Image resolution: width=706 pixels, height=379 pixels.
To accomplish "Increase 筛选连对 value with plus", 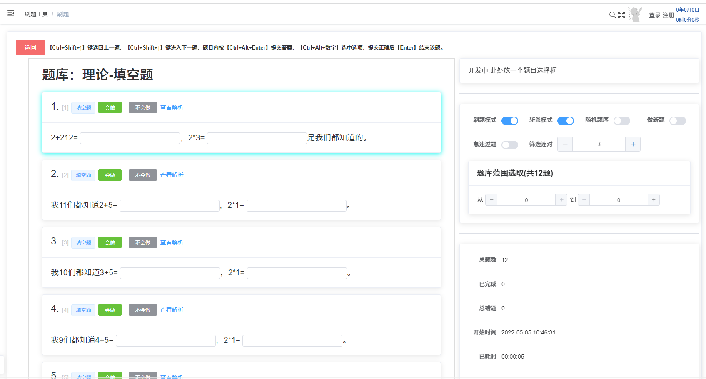I will pyautogui.click(x=633, y=144).
